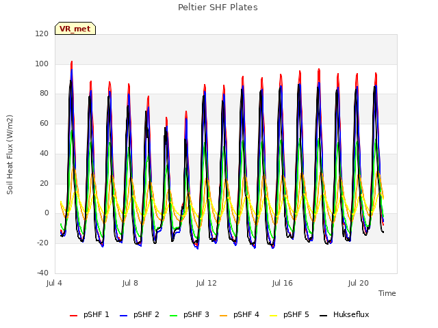The width and height of the screenshot is (438, 328).
Task: Toggle the pSHF 4 legend label
Action: [x=246, y=314]
